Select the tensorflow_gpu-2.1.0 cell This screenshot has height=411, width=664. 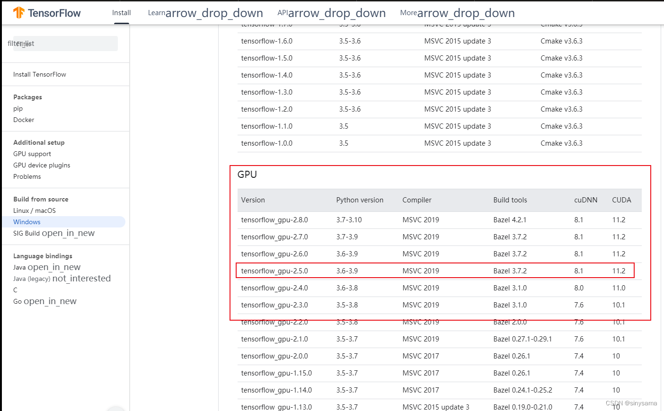[274, 339]
